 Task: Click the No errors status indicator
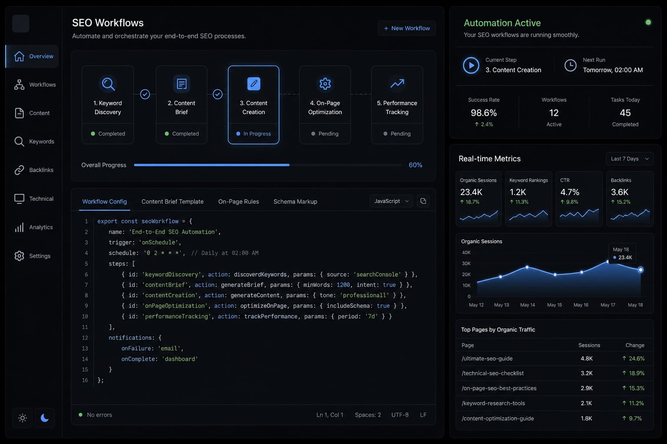95,415
